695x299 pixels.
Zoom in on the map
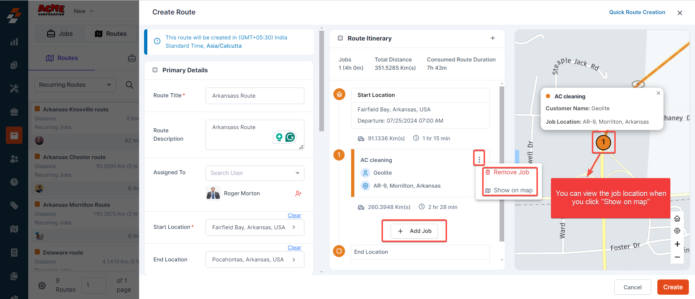[677, 244]
